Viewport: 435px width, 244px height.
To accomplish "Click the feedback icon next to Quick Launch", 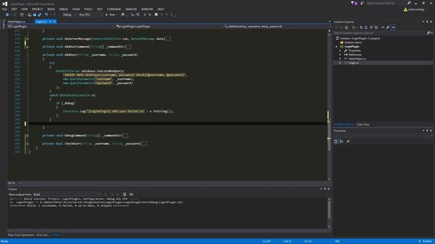I will 362,3.
